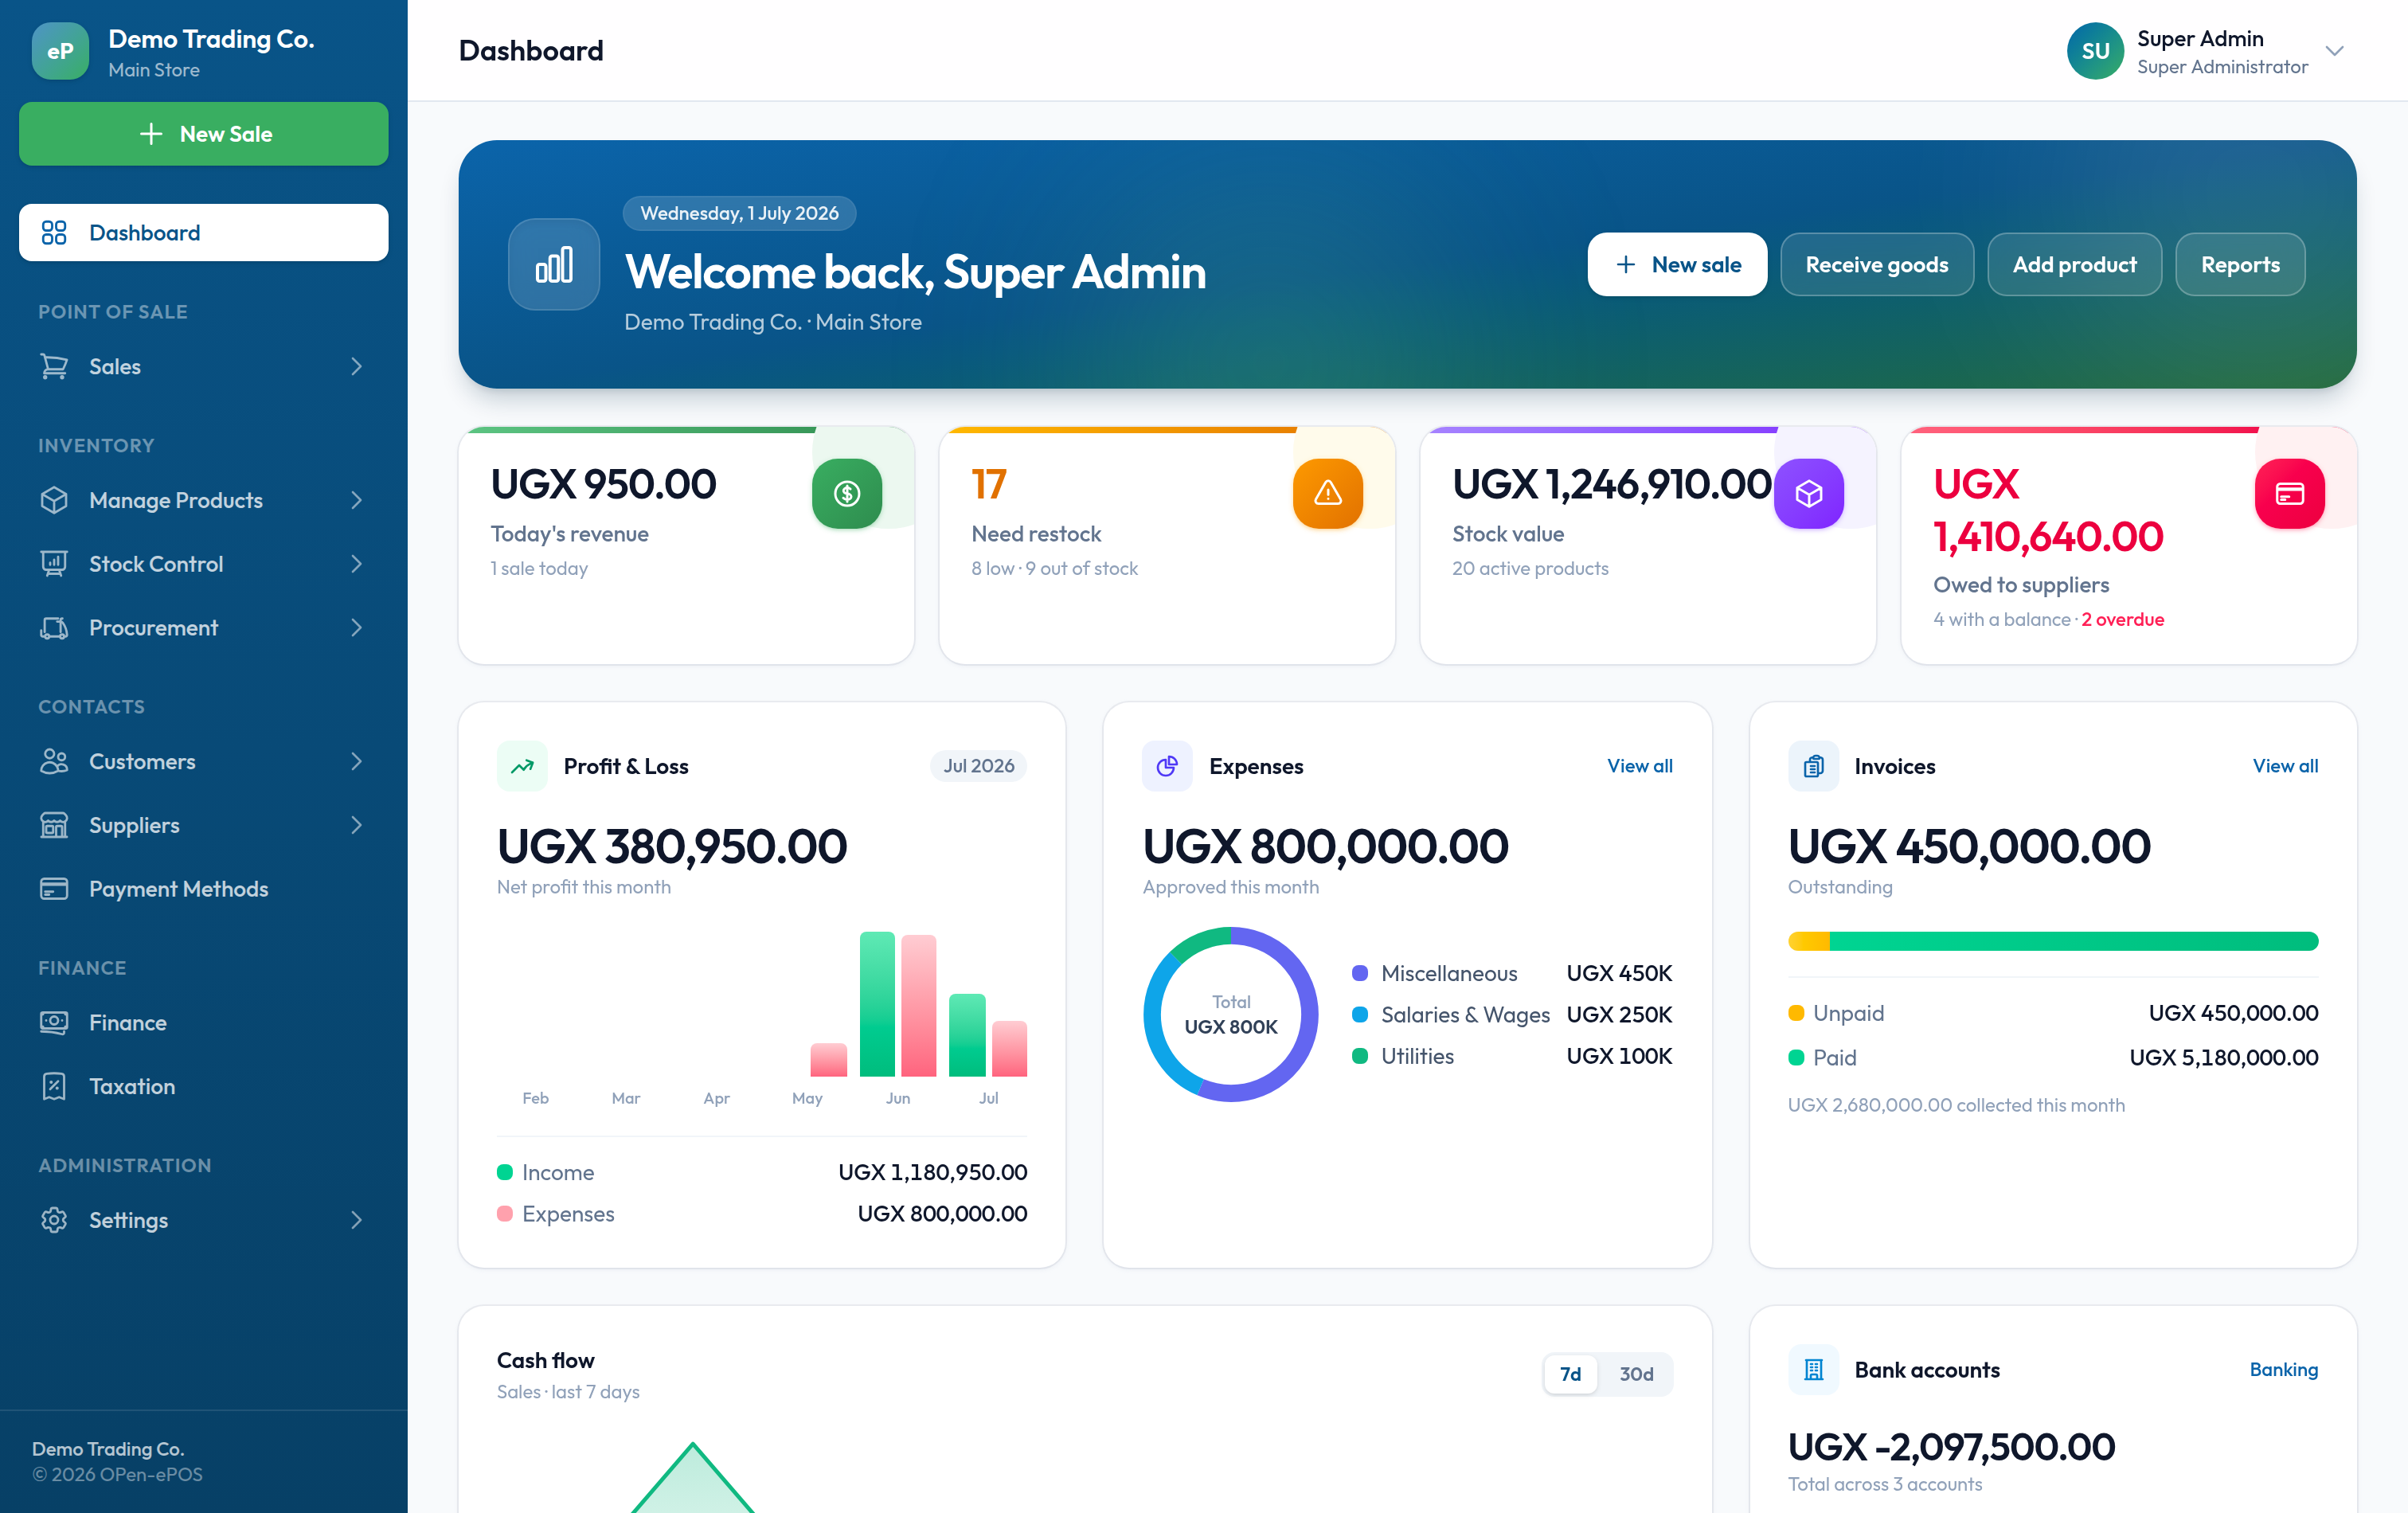The image size is (2408, 1513).
Task: Click the Miscellaneous purple legend dot
Action: (x=1360, y=973)
